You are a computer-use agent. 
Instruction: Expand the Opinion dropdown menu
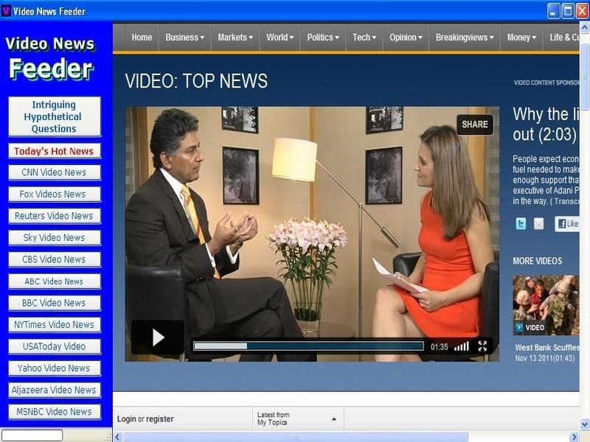pyautogui.click(x=406, y=38)
